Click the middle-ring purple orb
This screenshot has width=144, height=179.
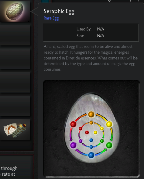click(81, 141)
